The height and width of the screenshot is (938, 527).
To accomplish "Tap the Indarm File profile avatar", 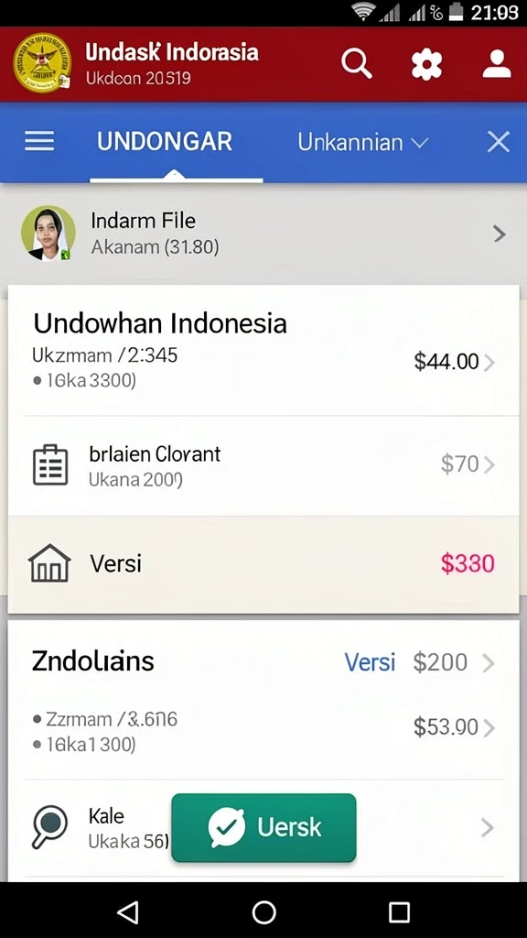I will tap(48, 234).
